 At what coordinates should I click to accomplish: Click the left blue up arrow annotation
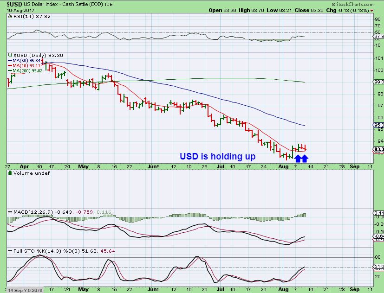tap(298, 159)
